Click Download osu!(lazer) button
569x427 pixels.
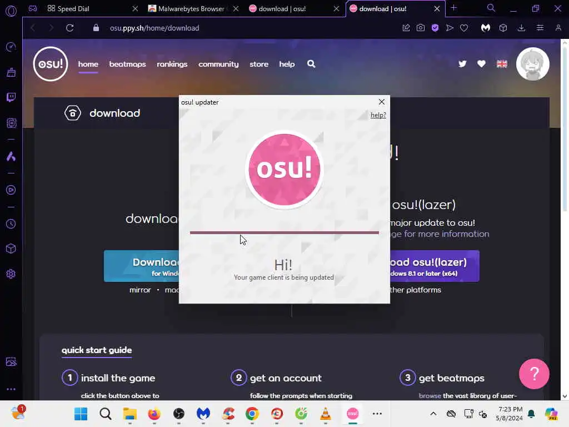coord(435,266)
